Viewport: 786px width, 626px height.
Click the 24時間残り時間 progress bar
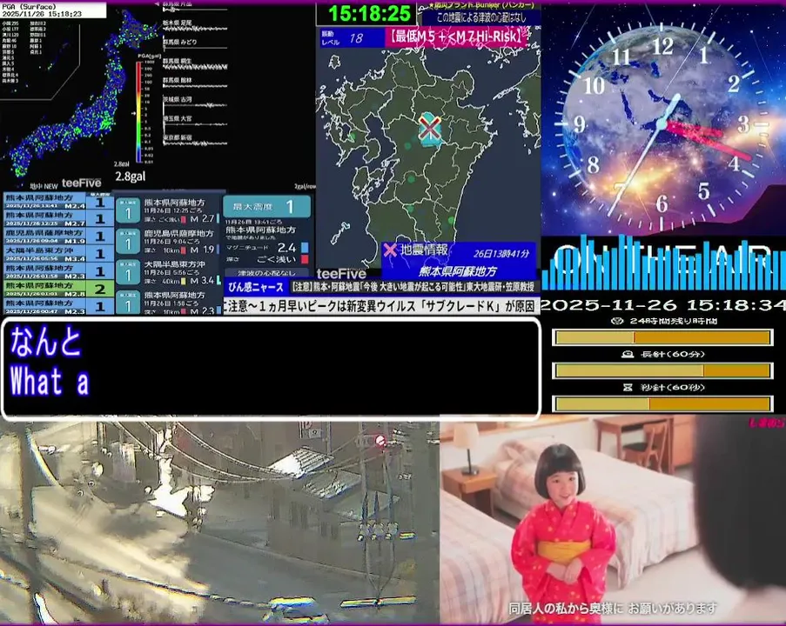[662, 337]
